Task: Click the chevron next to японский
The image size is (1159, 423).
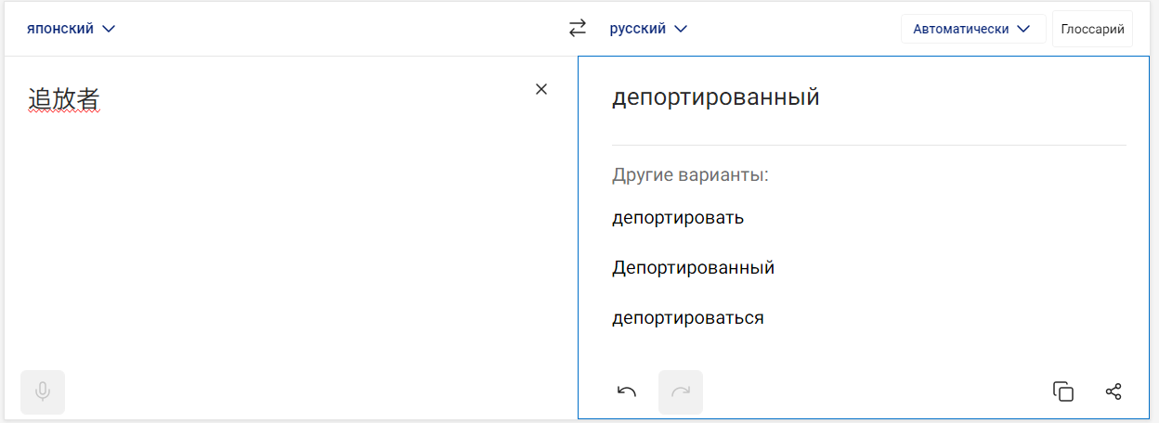Action: (x=109, y=29)
